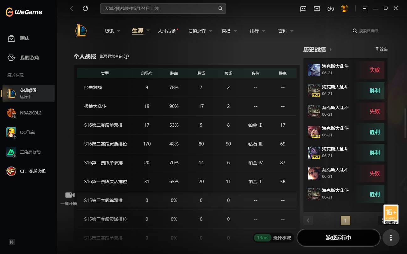Open the 胜利 match with the red-haired champion
Image resolution: width=407 pixels, height=254 pixels.
(x=345, y=132)
